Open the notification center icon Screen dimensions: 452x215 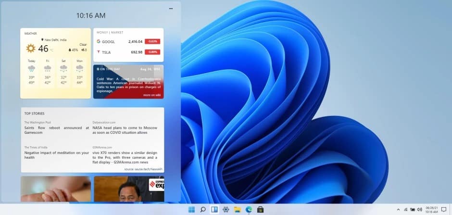pyautogui.click(x=444, y=209)
